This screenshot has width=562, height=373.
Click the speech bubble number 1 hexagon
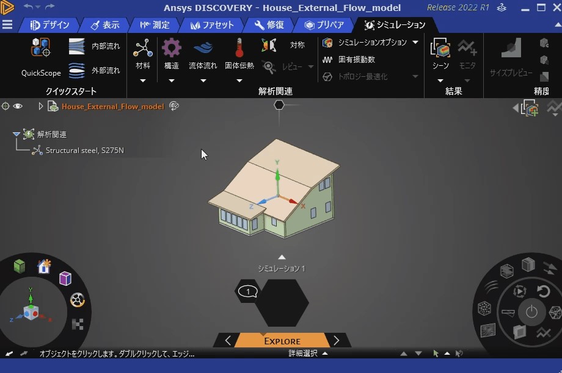(247, 291)
